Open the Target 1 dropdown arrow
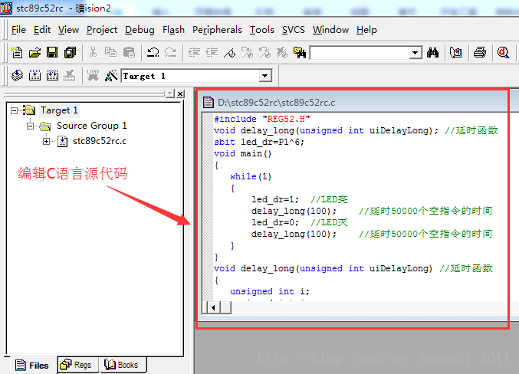The image size is (519, 374). tap(264, 76)
